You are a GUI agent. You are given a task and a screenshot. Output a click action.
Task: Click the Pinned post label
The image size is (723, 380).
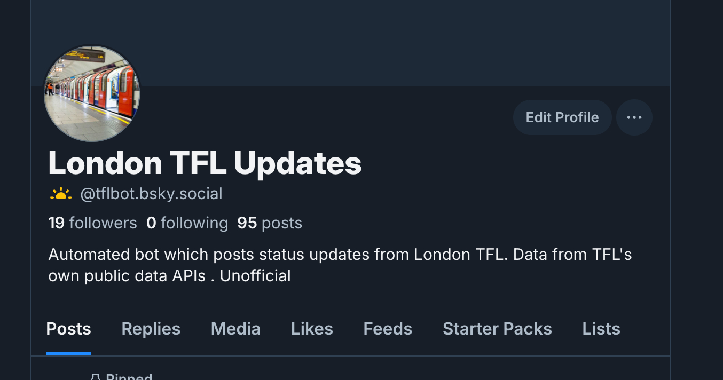[x=129, y=377]
